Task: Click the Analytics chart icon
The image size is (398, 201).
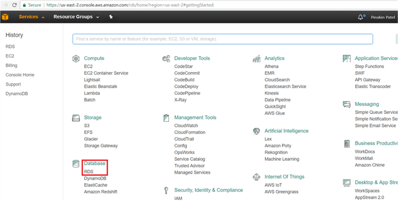Action: [256, 59]
